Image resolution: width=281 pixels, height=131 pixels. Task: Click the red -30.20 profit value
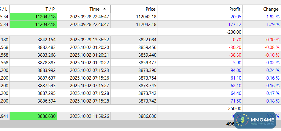[235, 47]
